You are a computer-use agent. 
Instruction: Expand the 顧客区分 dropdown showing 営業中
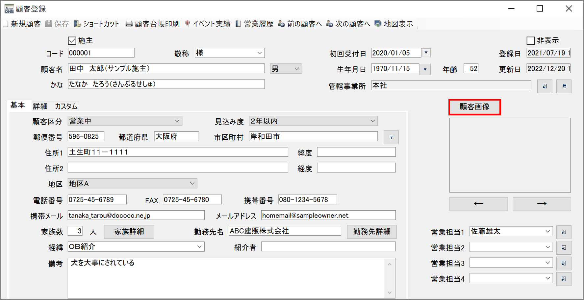(177, 121)
